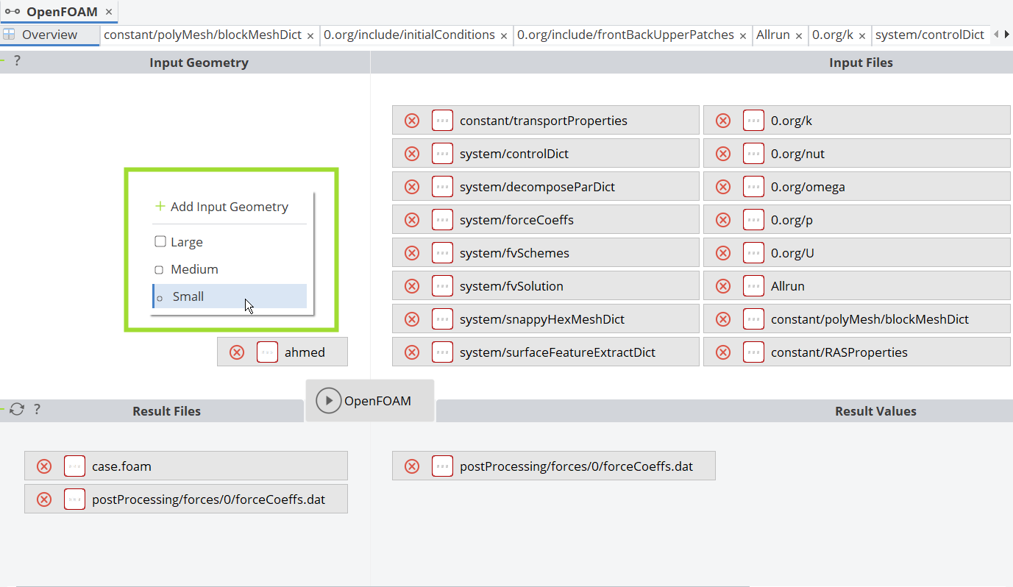Image resolution: width=1013 pixels, height=587 pixels.
Task: Remove the system/snappyHexMeshDict input file
Action: [412, 319]
